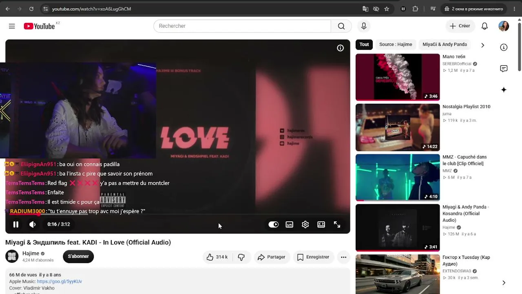Expand the side panel chevron arrow
522x294 pixels.
pos(504,283)
